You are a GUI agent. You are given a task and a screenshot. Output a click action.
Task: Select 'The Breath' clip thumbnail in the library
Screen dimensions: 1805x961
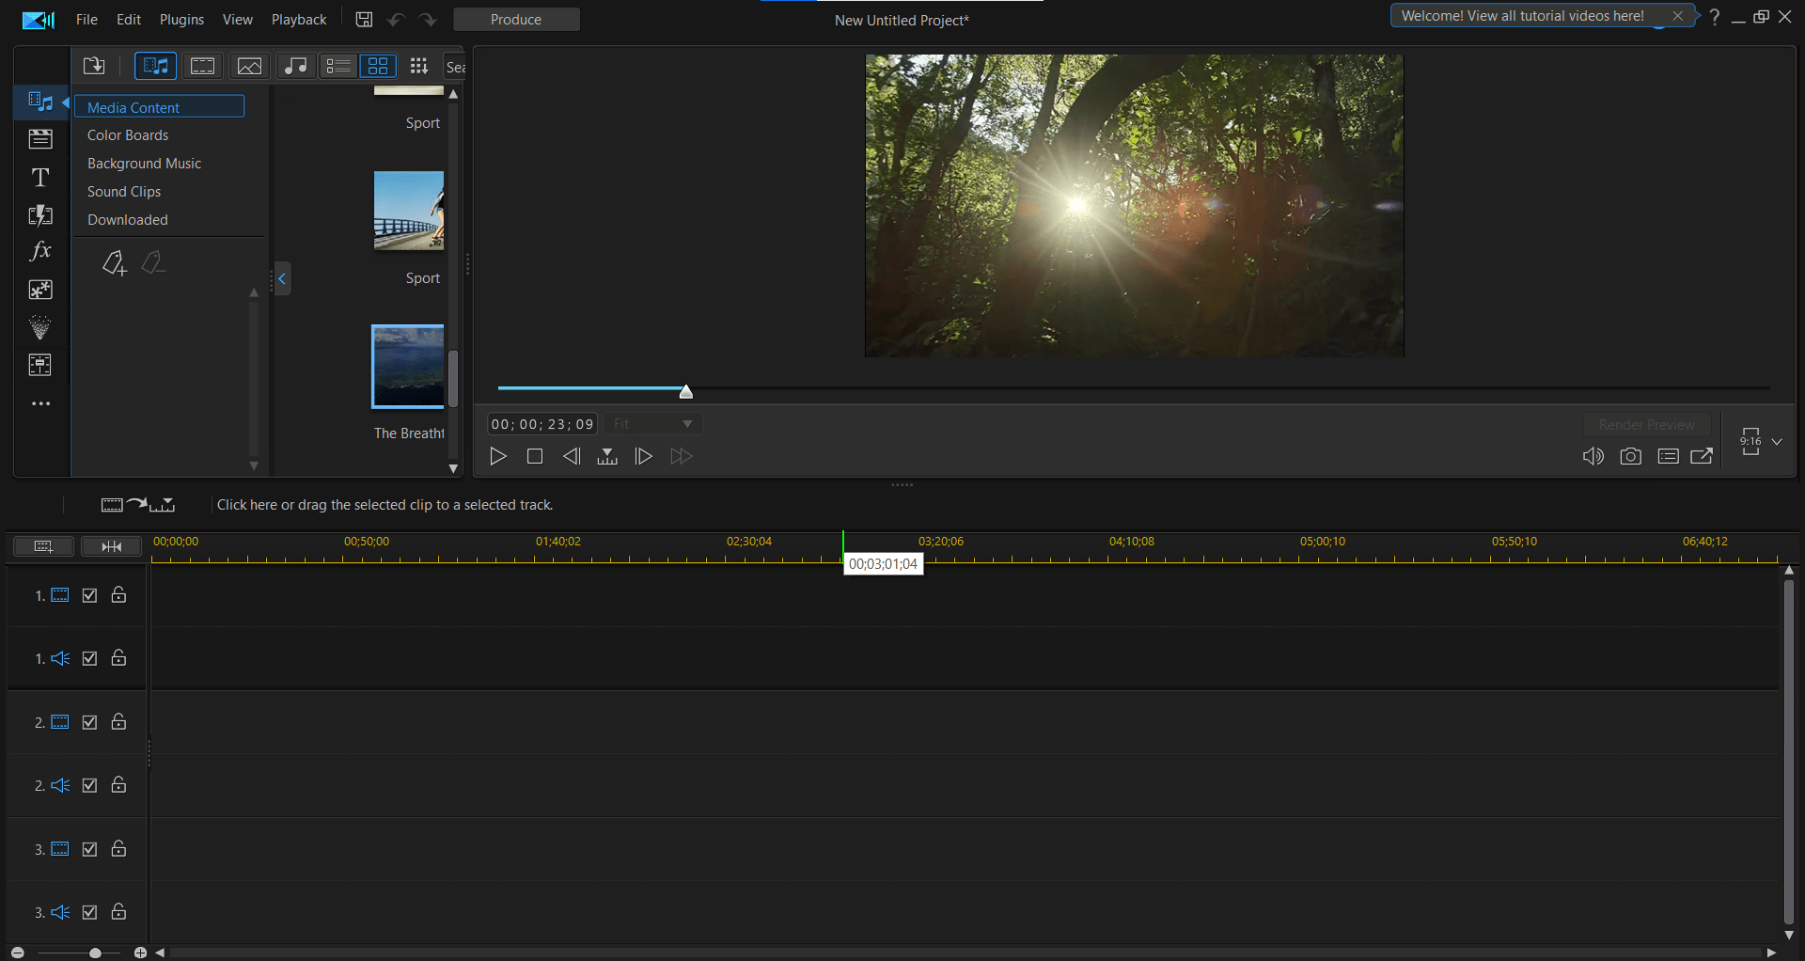tap(407, 367)
